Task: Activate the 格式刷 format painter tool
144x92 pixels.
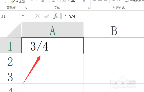Action: (18, 2)
